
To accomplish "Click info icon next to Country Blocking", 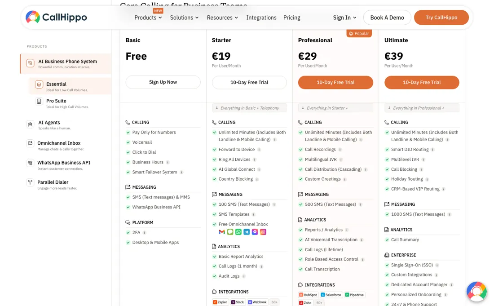I will pyautogui.click(x=257, y=179).
